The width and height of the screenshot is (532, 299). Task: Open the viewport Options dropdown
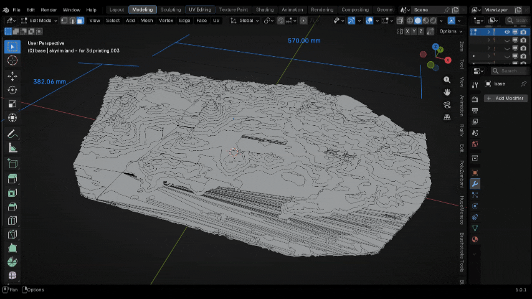click(450, 31)
